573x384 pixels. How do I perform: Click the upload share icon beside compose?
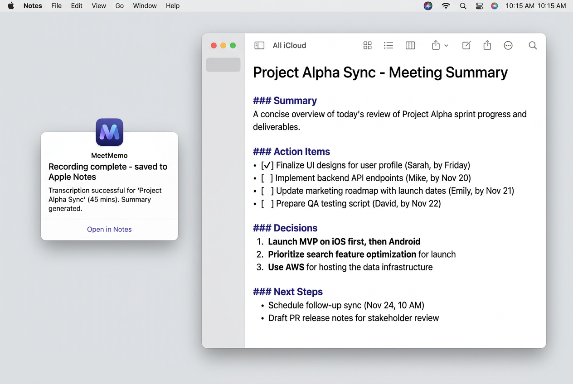(x=487, y=45)
